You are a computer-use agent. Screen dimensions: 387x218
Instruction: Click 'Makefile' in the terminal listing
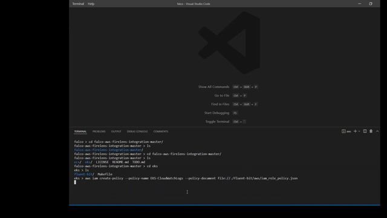[x=105, y=174]
